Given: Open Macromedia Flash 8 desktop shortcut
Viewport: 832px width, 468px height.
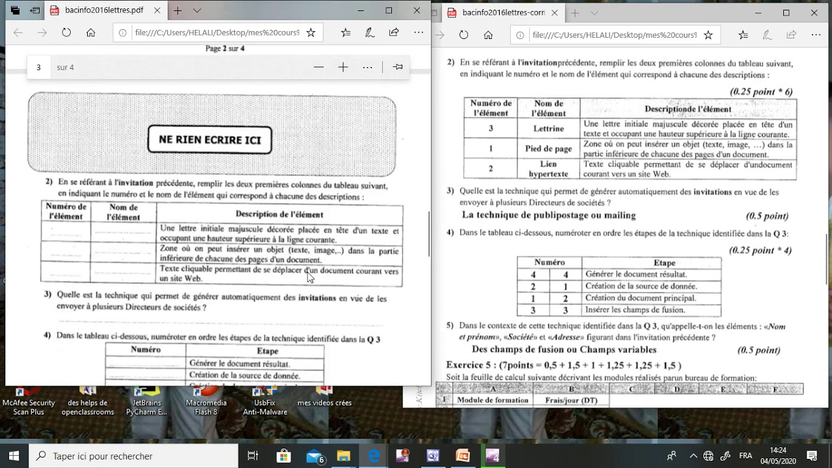Looking at the screenshot, I should point(206,402).
